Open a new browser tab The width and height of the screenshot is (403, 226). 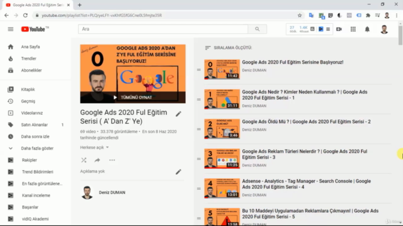coord(80,5)
